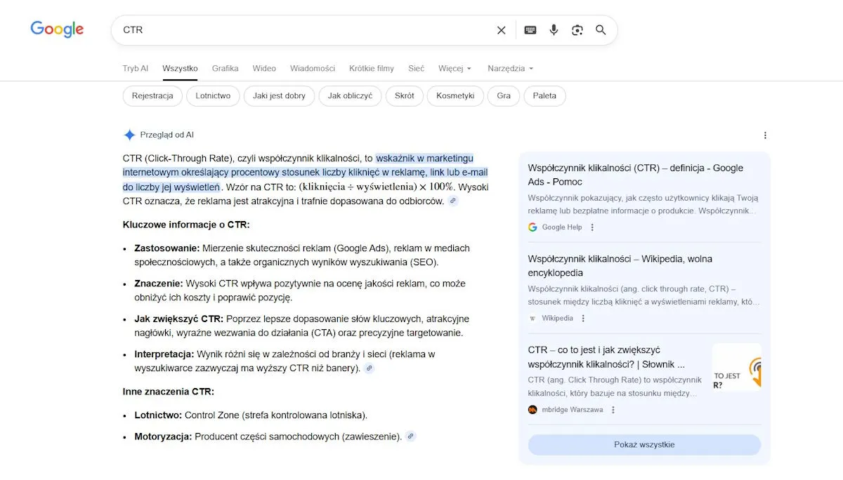Open three-dot menu next to Google Help
The height and width of the screenshot is (480, 843).
(592, 227)
